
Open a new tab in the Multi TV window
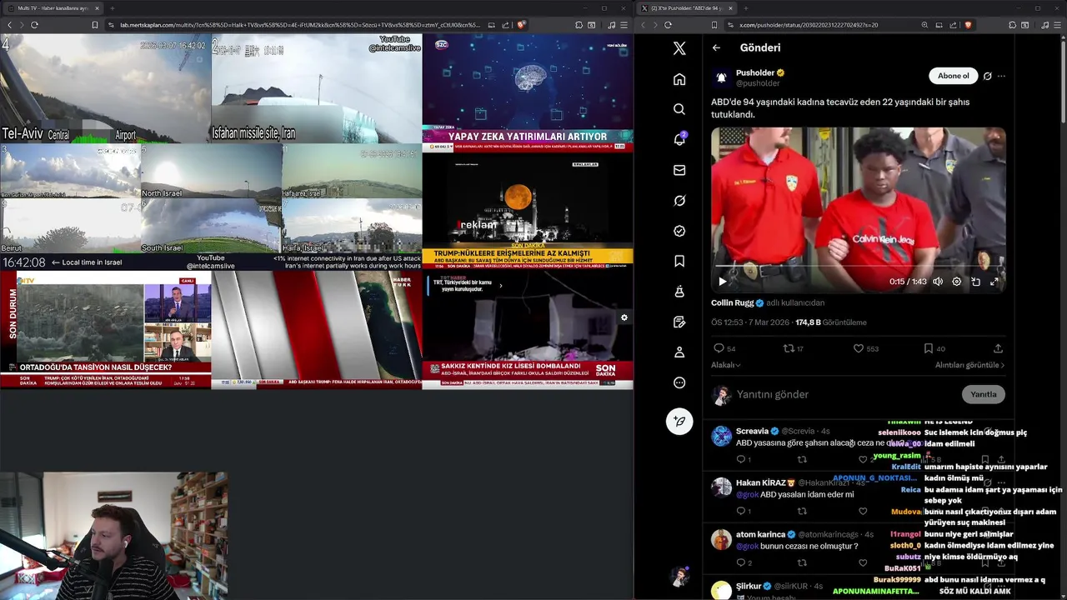(112, 7)
